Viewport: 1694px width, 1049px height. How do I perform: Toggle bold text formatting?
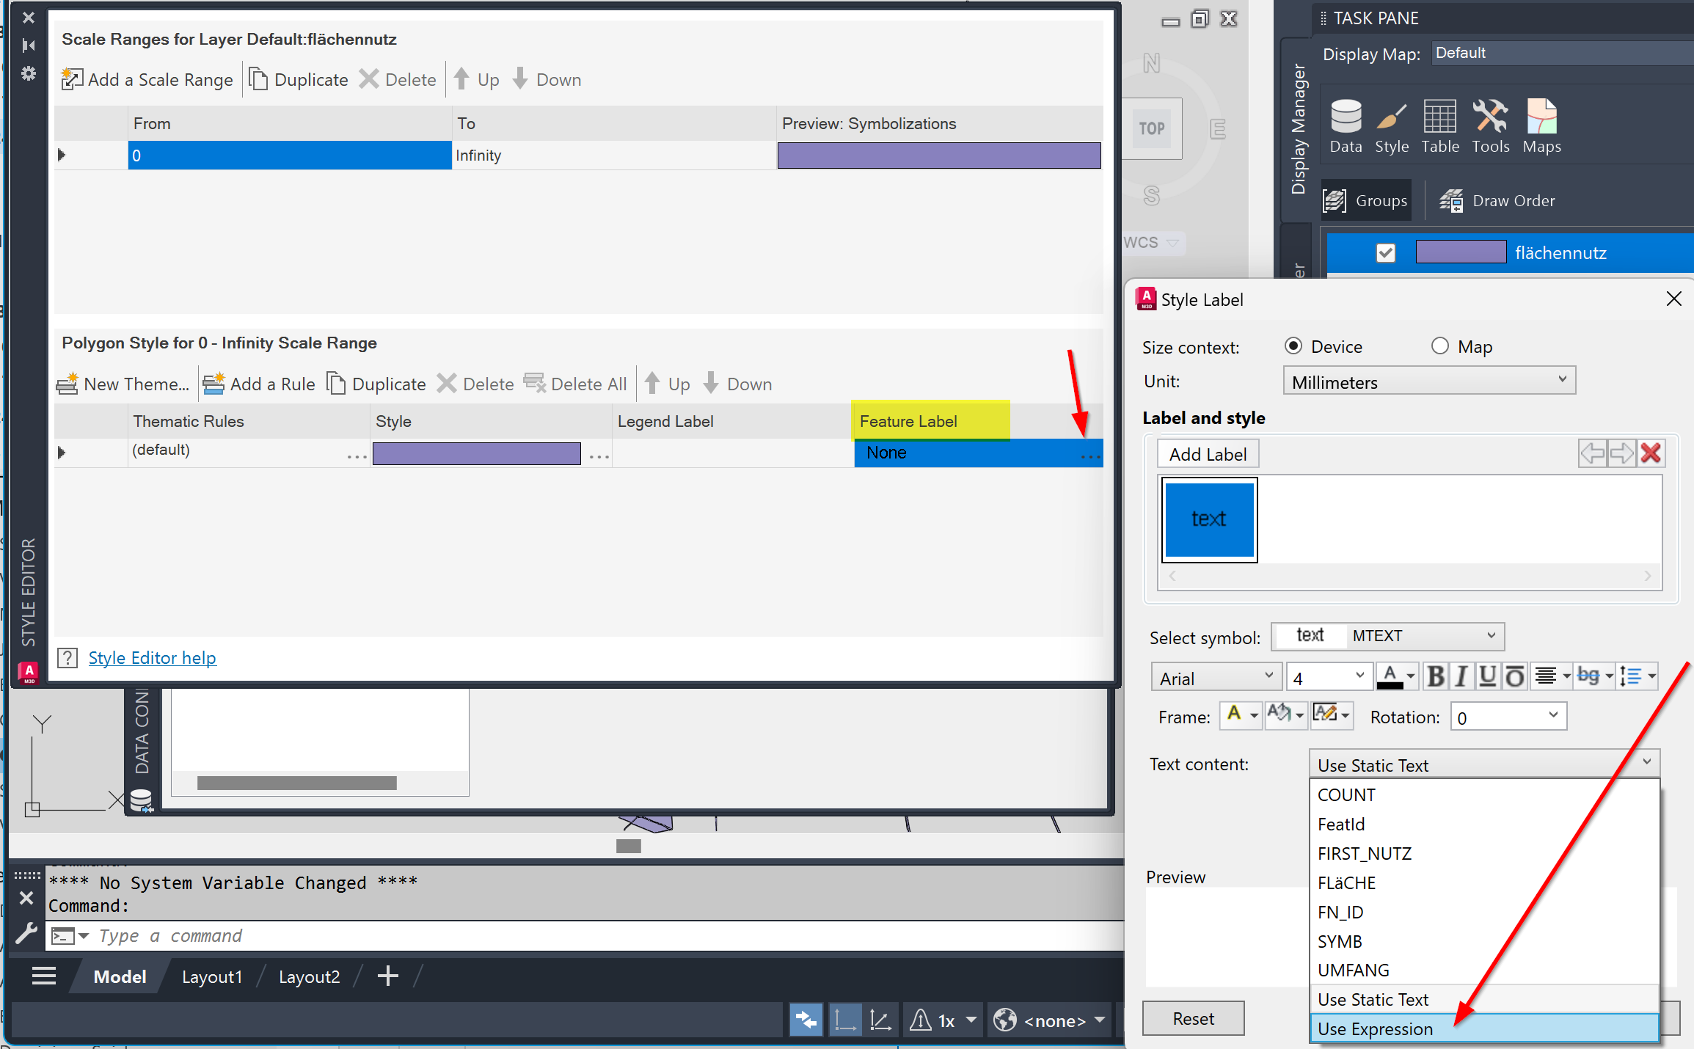click(x=1436, y=676)
